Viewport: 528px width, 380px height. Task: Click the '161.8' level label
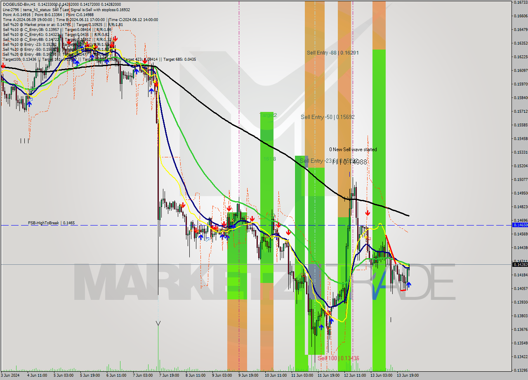[x=269, y=159]
